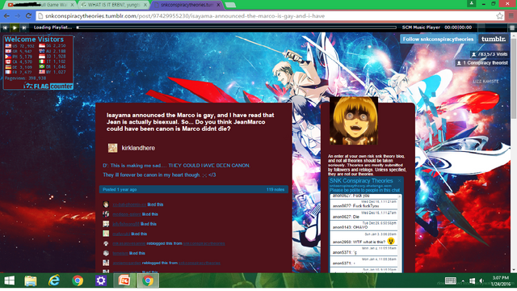Click the SNK Conspiracy Theories chat title
Screen dimensions: 517x291
pyautogui.click(x=361, y=181)
